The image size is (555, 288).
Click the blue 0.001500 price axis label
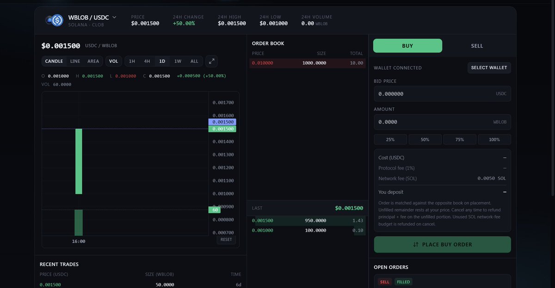point(222,122)
